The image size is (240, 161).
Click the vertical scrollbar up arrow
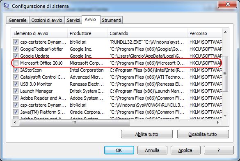[x=225, y=32]
